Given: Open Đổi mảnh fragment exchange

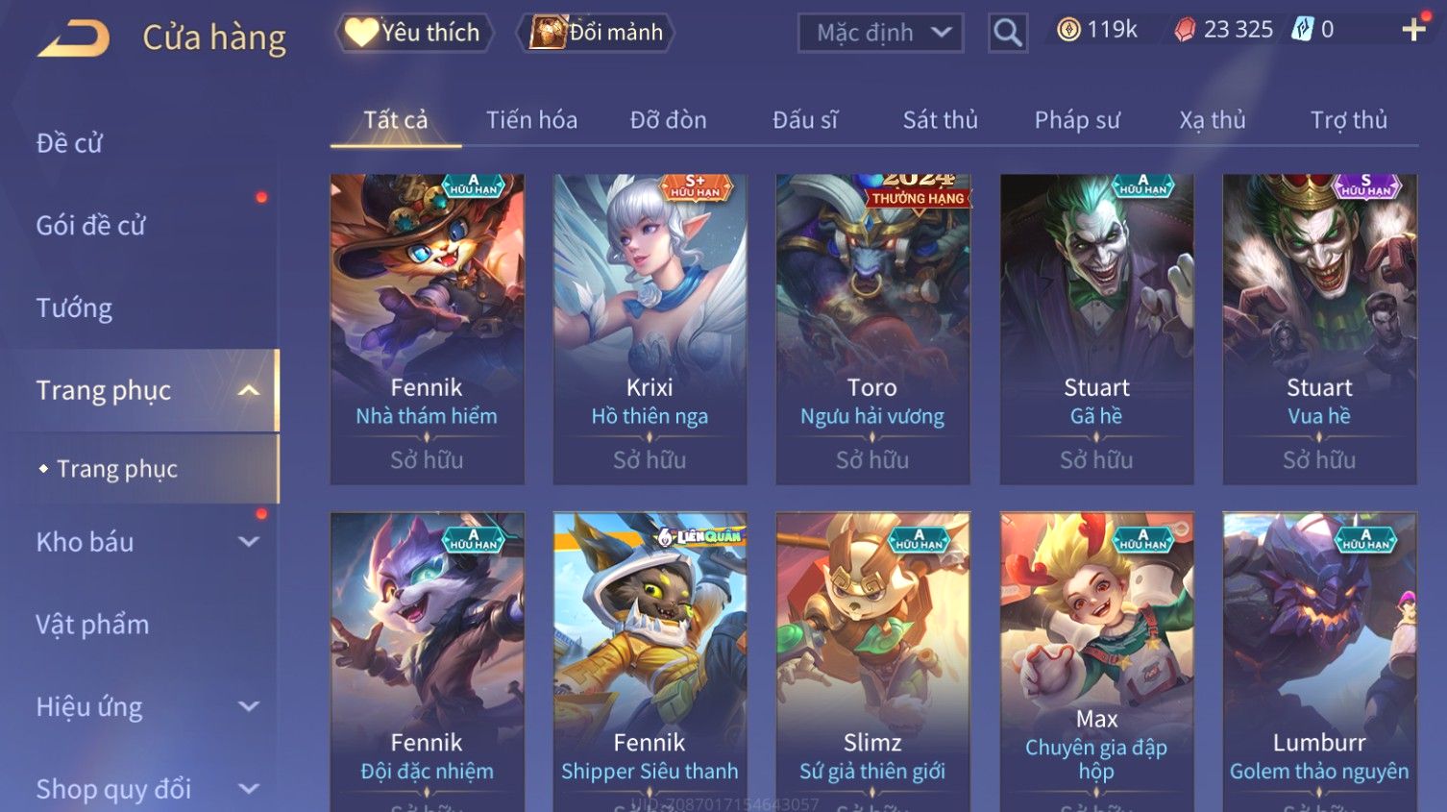Looking at the screenshot, I should pyautogui.click(x=596, y=33).
